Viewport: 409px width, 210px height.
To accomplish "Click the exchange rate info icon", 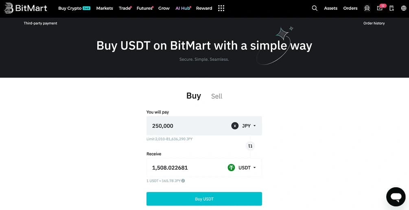I will 183,181.
